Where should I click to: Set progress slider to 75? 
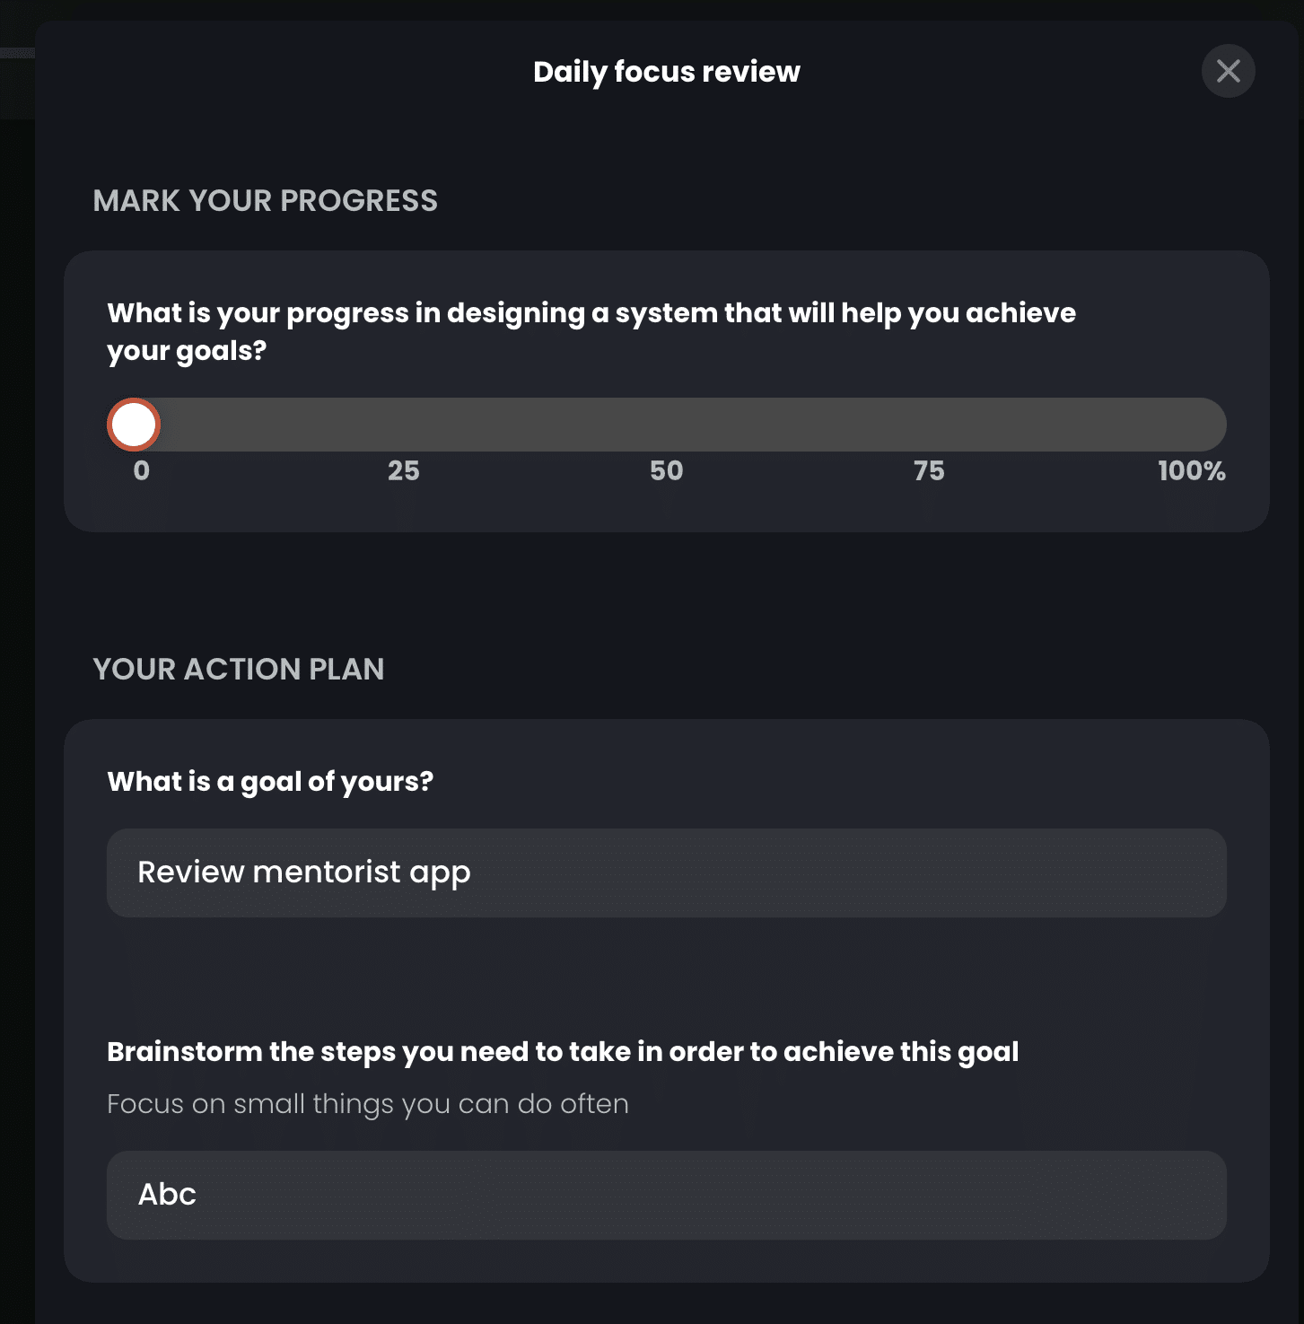930,425
